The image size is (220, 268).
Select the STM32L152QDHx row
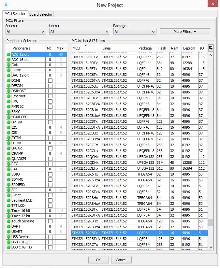[x=139, y=162]
